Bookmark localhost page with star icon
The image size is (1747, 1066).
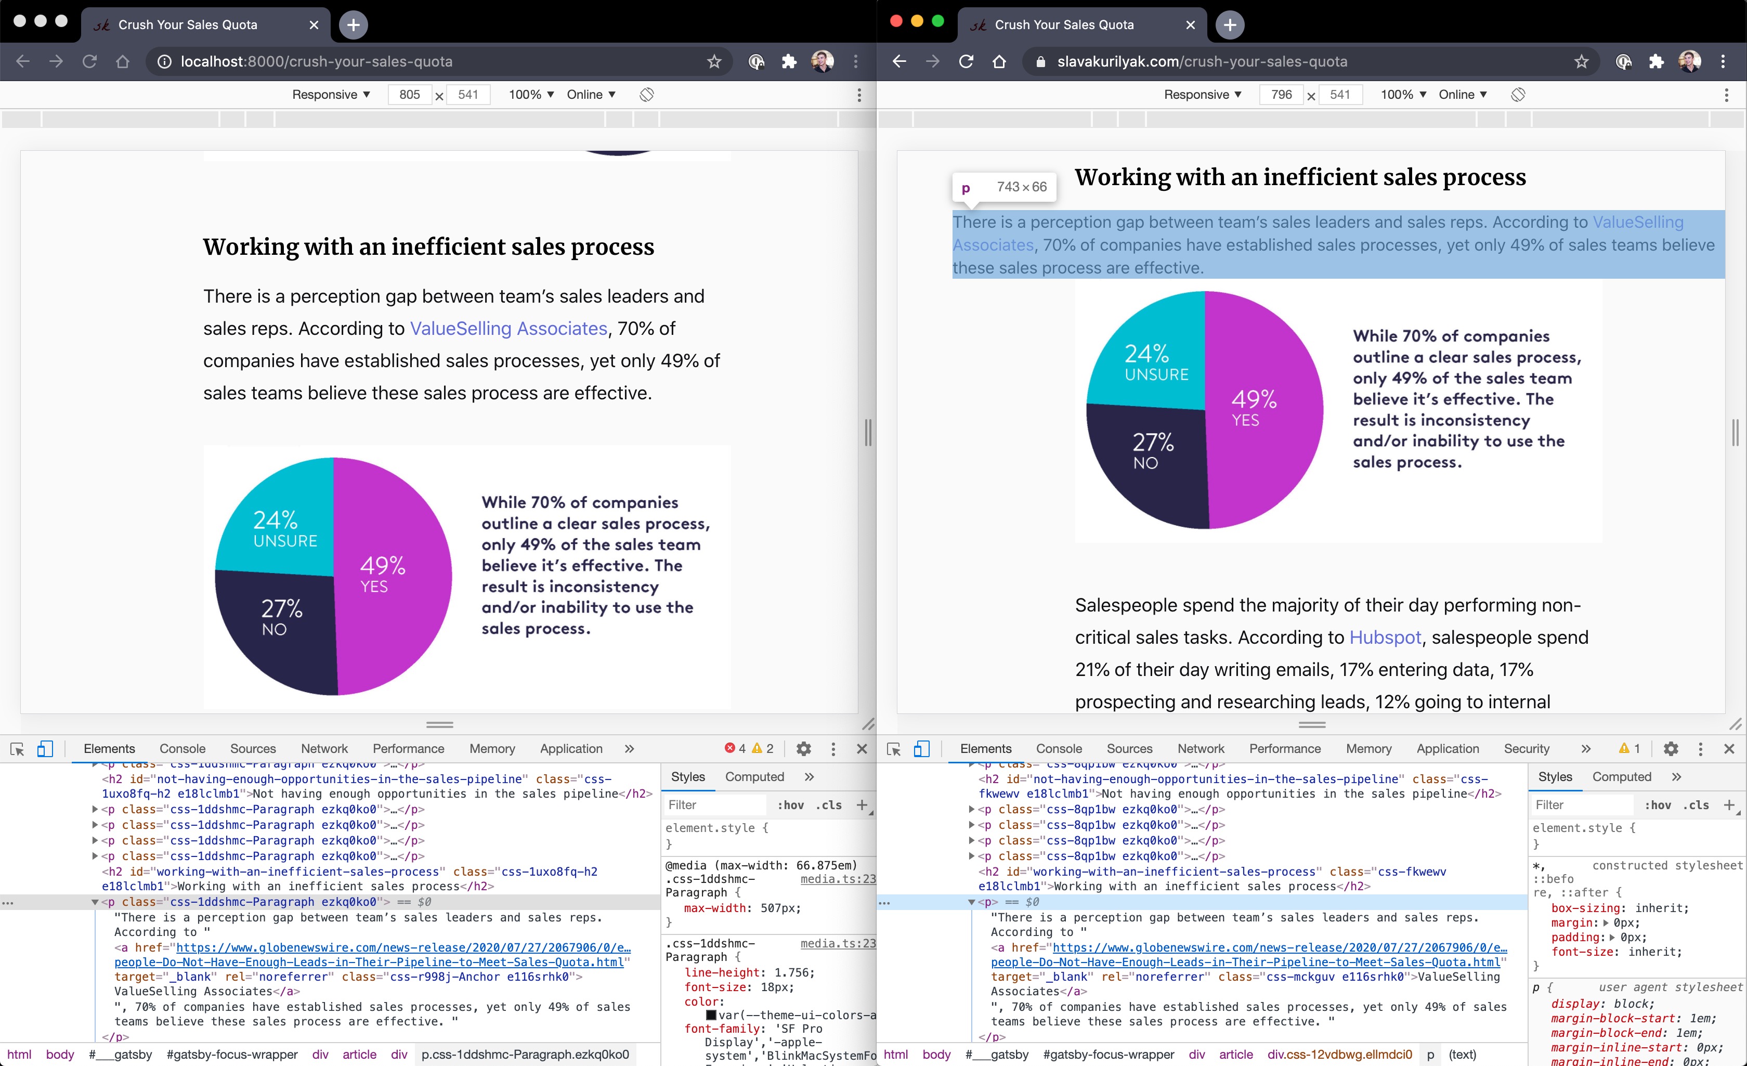(714, 62)
